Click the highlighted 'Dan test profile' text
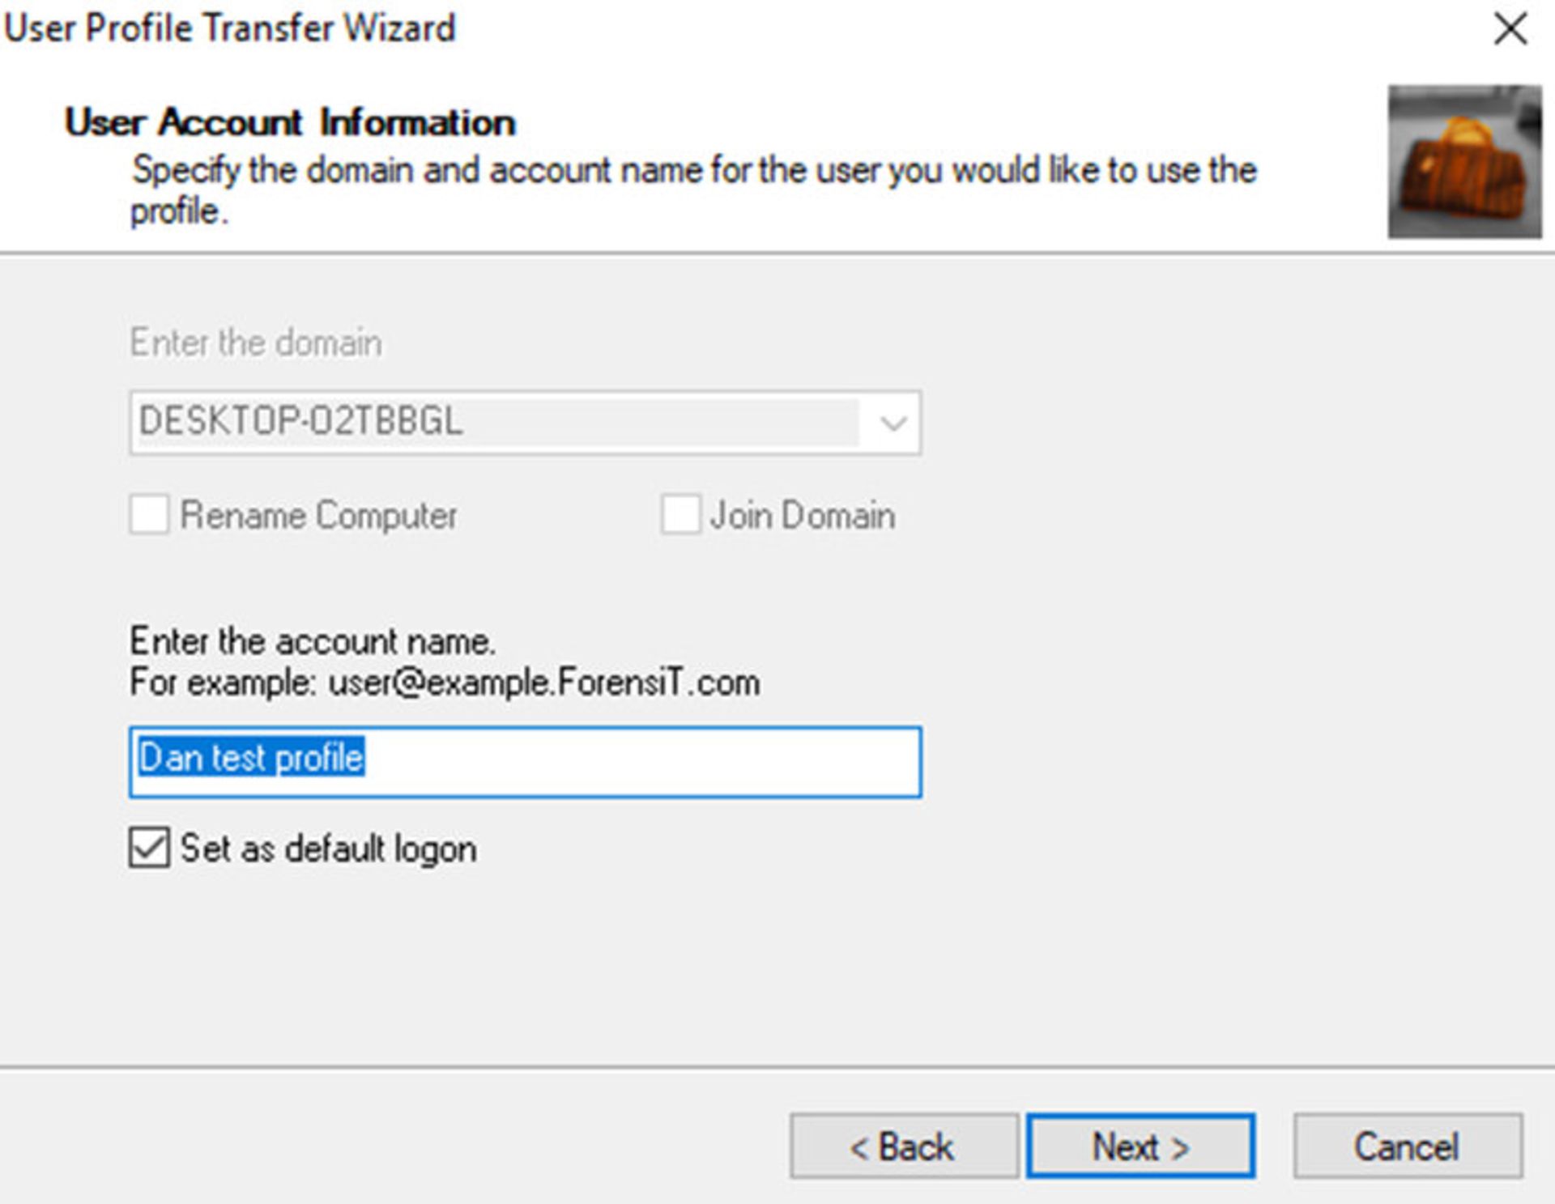1555x1204 pixels. click(251, 758)
